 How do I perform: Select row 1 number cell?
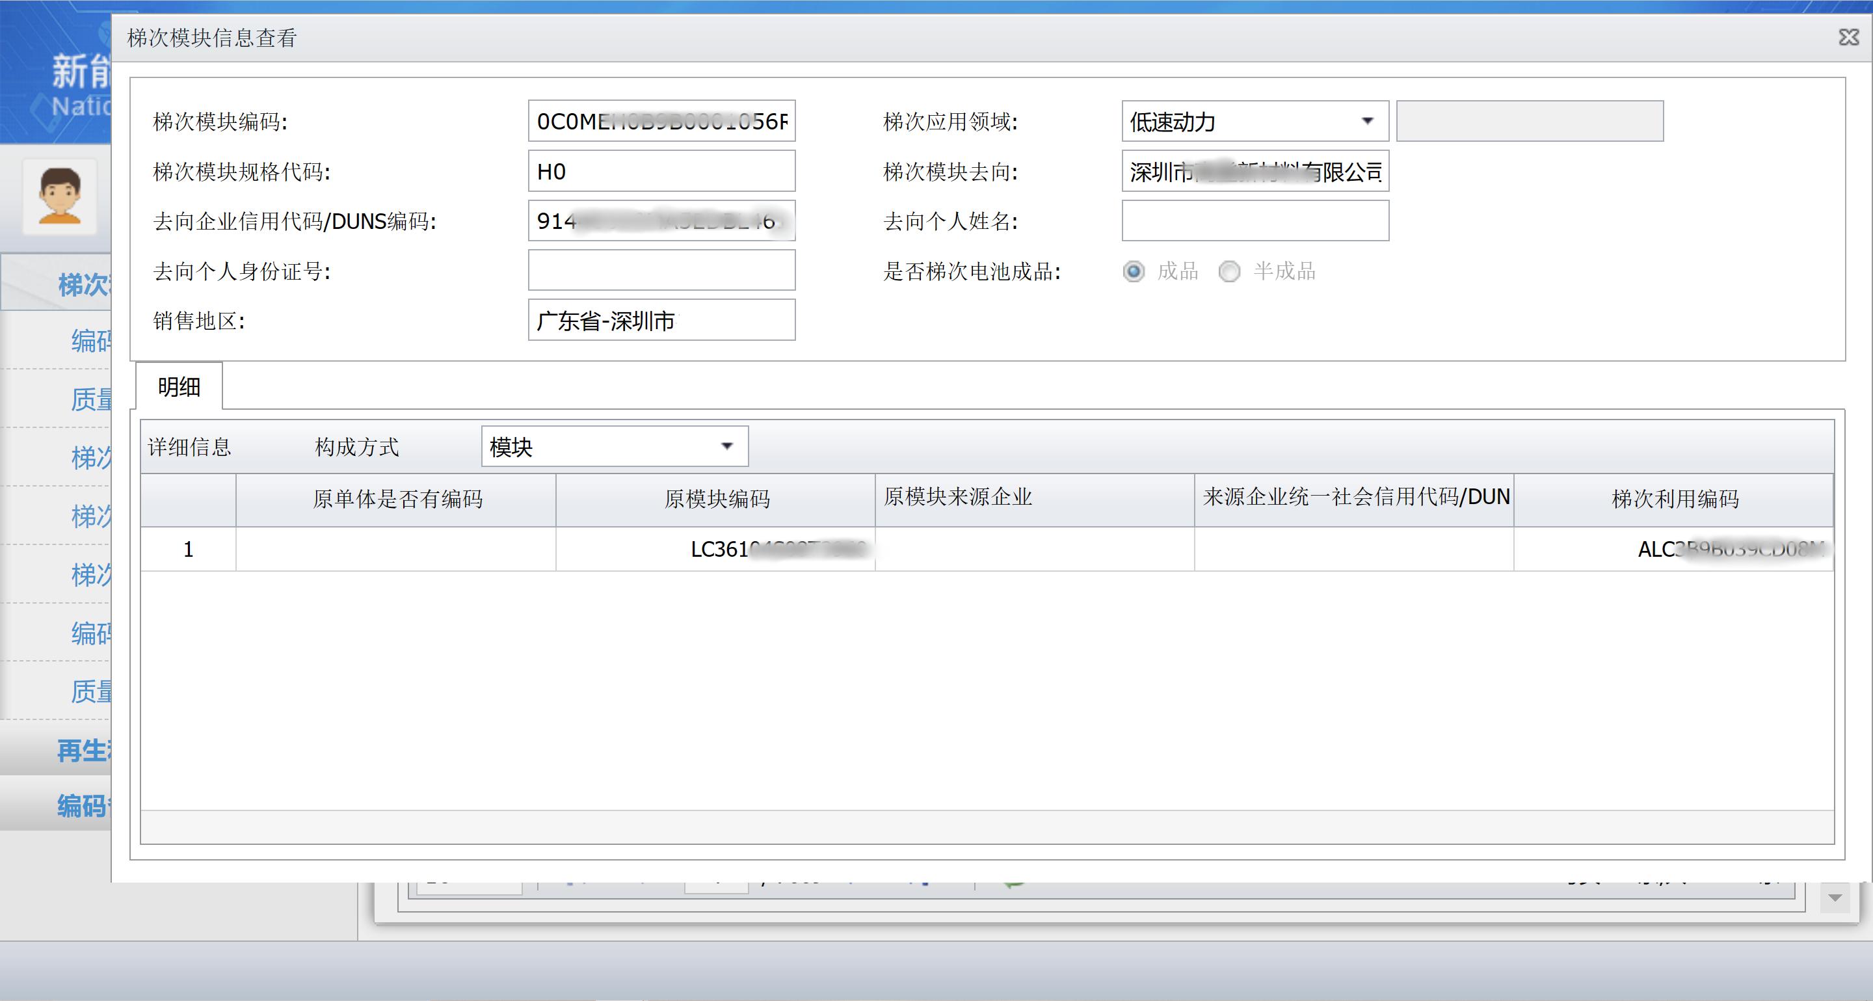189,549
